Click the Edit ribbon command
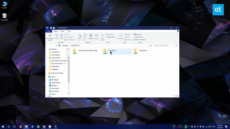Image resolution: width=230 pixels, height=129 pixels. (127, 37)
